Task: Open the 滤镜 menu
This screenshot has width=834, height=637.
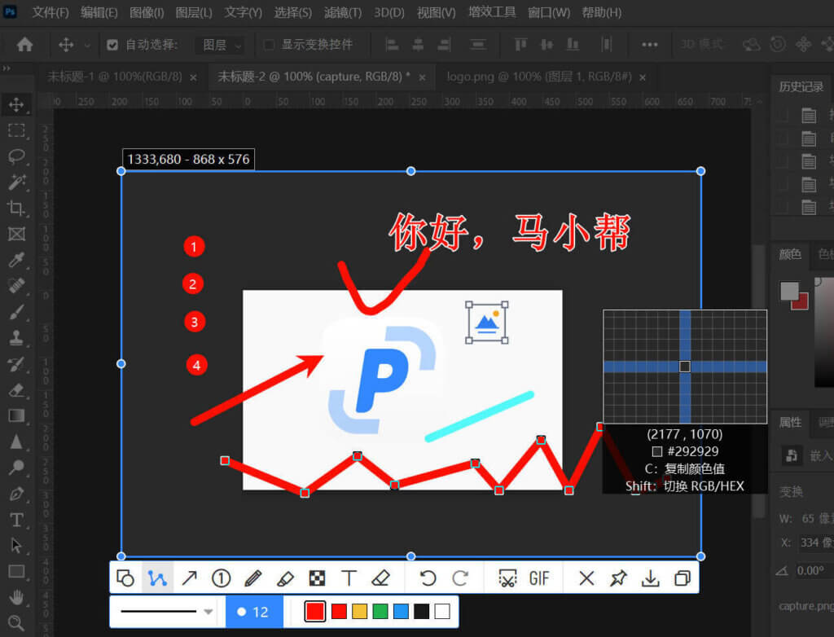Action: pyautogui.click(x=343, y=12)
